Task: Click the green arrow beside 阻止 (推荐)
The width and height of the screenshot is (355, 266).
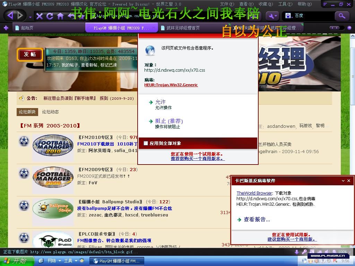Action: (151, 122)
